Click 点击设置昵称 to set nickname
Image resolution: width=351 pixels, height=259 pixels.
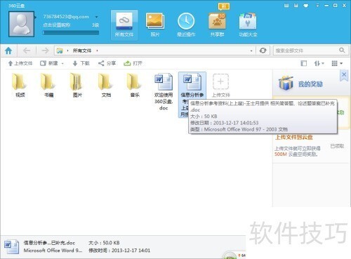click(x=56, y=25)
